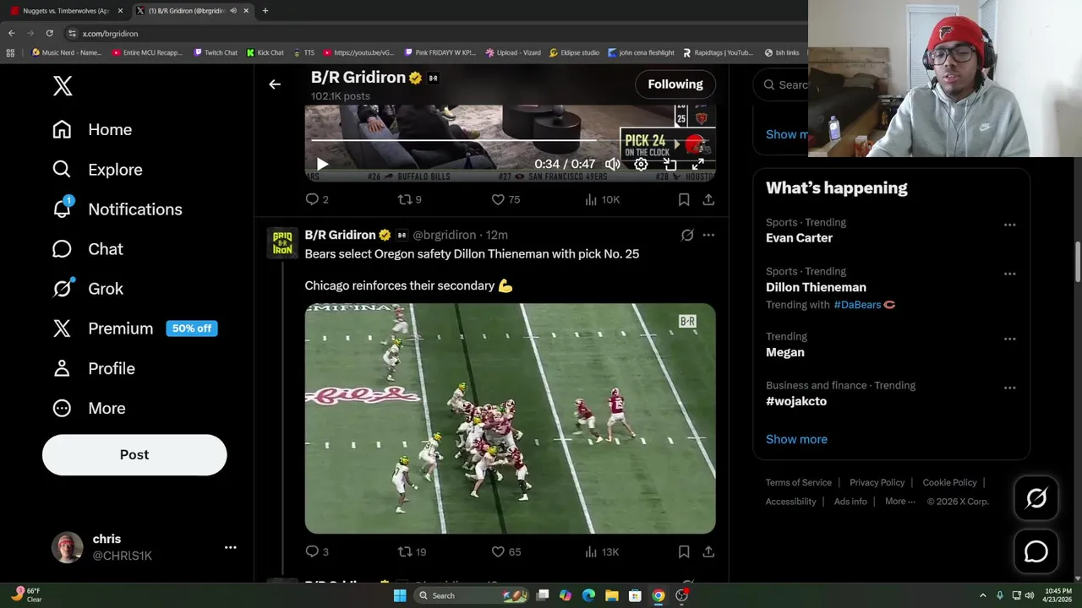1082x608 pixels.
Task: Open Kick Chat bookmark
Action: click(265, 52)
